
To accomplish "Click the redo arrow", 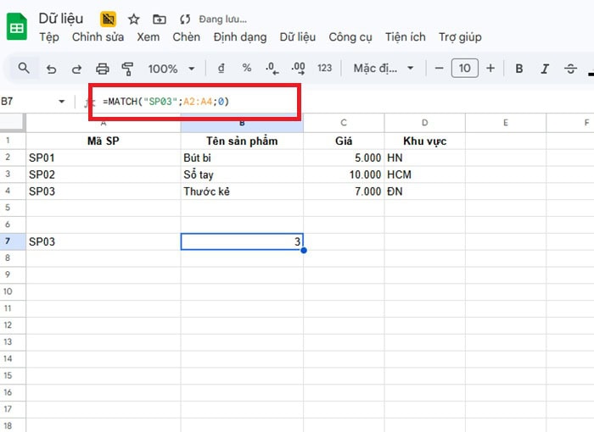I will coord(77,69).
